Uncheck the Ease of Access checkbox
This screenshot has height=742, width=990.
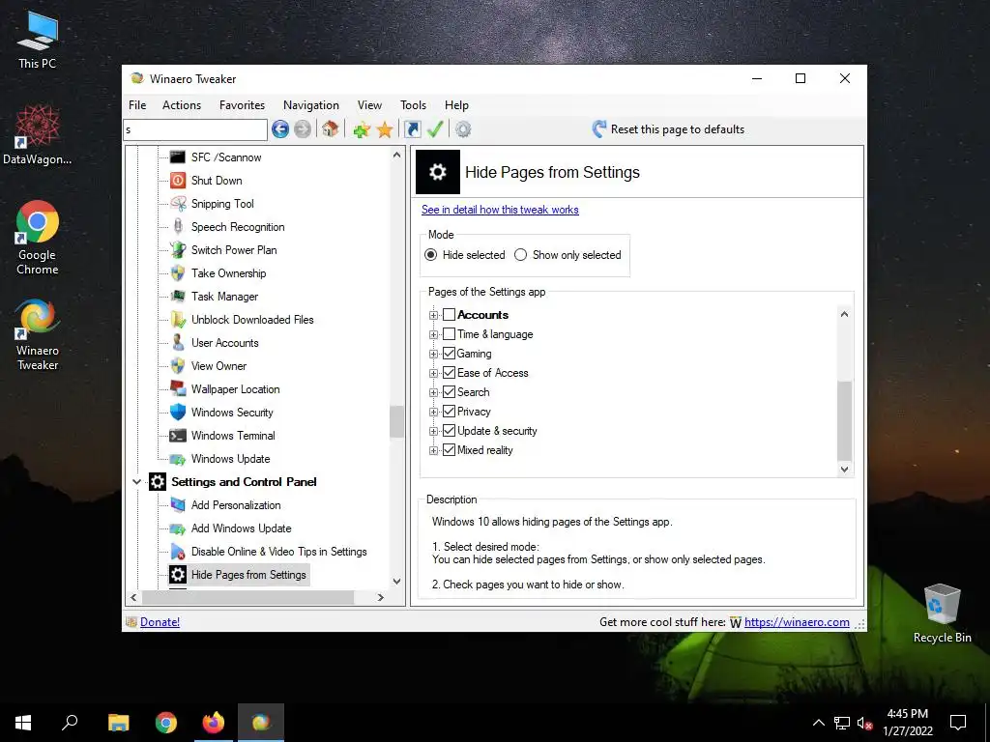point(449,373)
